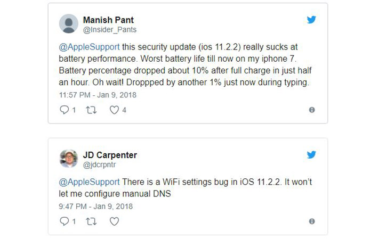378x239 pixels.
Task: Click the 9:47 PM - Jan 9, 2018 timestamp
Action: click(96, 206)
